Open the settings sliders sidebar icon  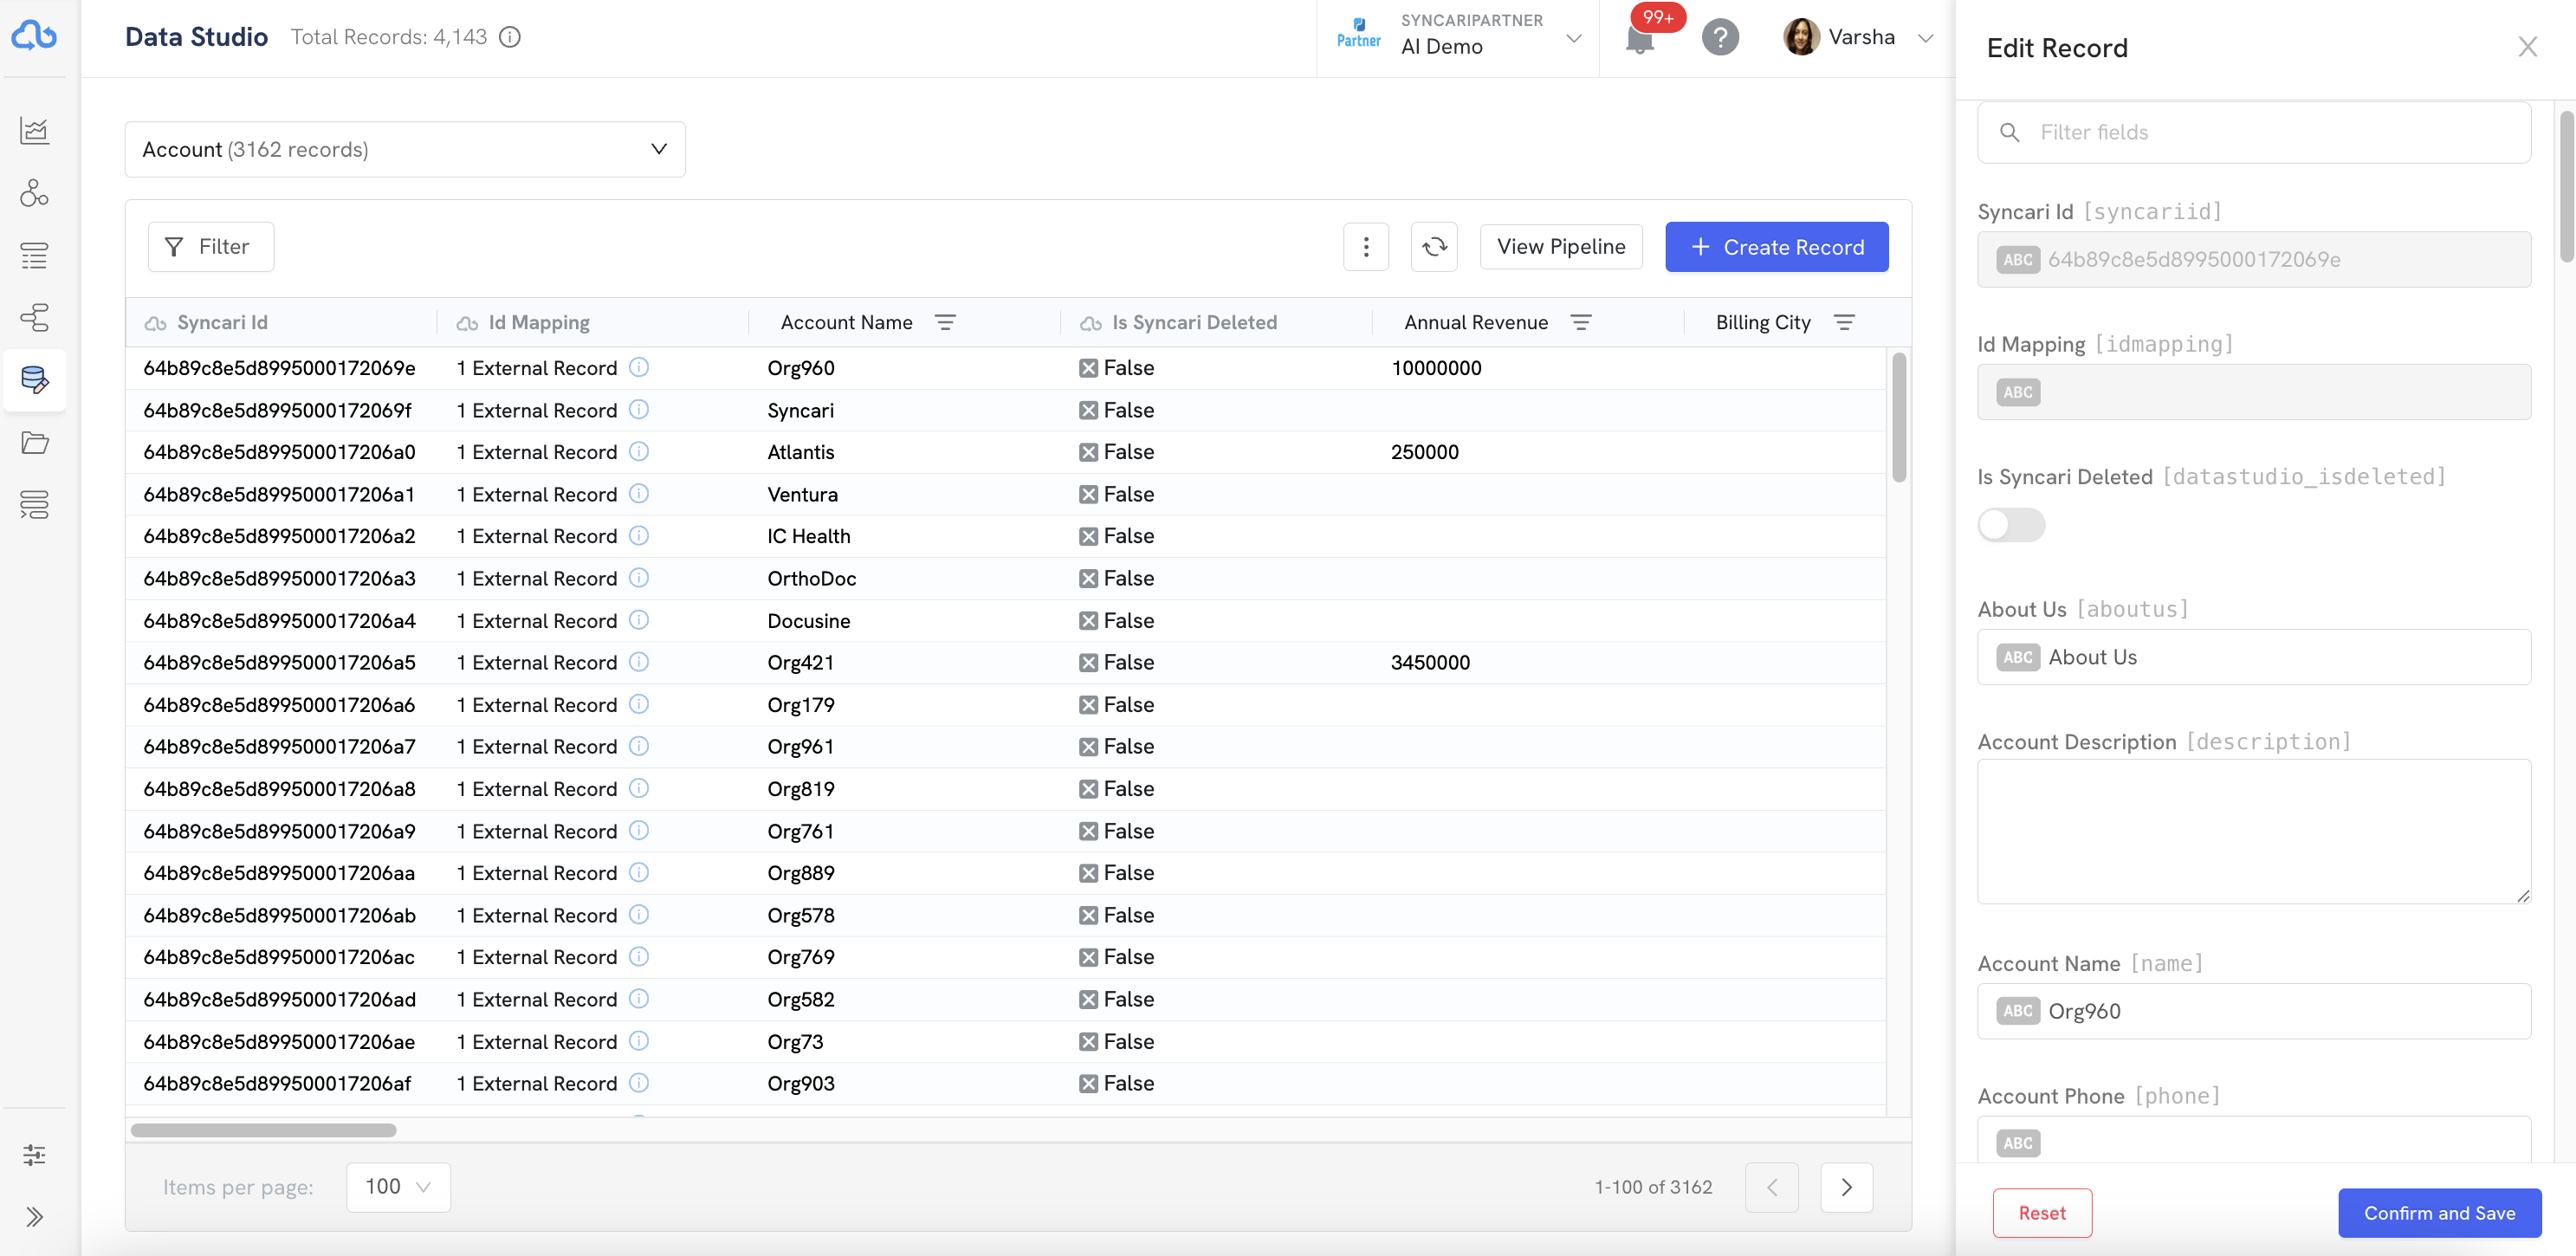34,1155
